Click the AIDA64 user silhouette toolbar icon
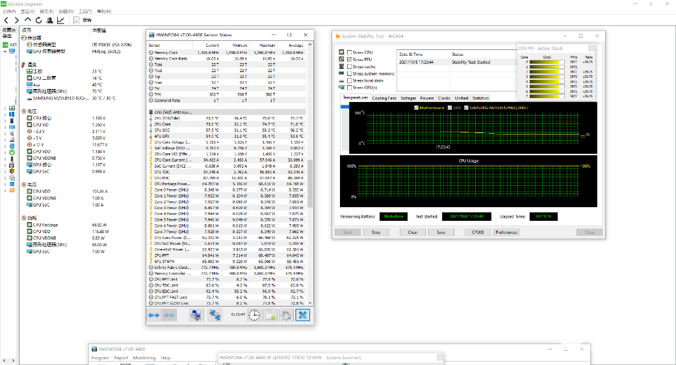 (x=50, y=20)
